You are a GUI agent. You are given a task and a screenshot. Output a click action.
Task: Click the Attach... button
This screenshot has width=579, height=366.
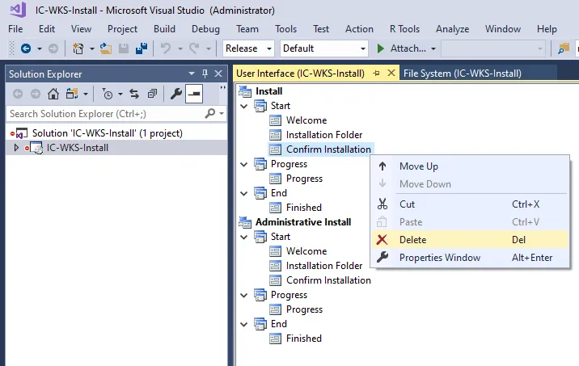coord(402,48)
